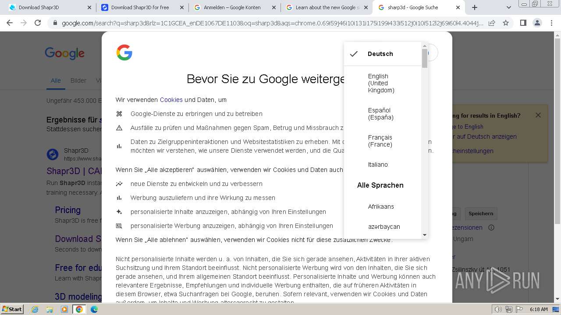The image size is (561, 315).
Task: Open the Action Center flag icon
Action: 519,309
